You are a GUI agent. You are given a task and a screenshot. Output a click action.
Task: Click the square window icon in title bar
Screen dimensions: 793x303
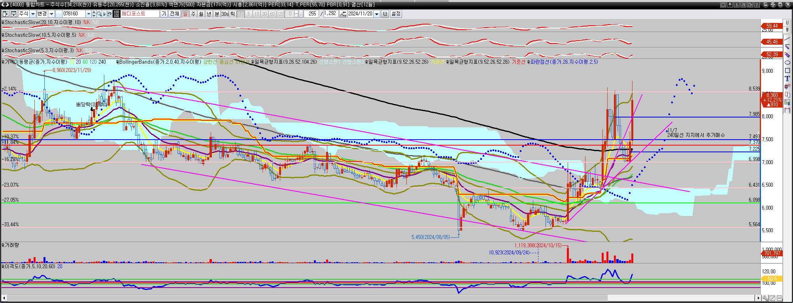pos(723,5)
